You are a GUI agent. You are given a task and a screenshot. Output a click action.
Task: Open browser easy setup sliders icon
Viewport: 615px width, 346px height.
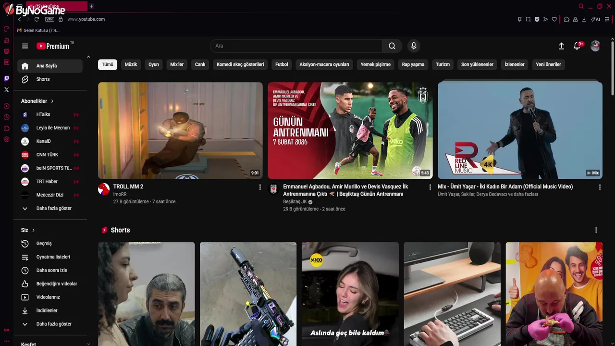607,19
